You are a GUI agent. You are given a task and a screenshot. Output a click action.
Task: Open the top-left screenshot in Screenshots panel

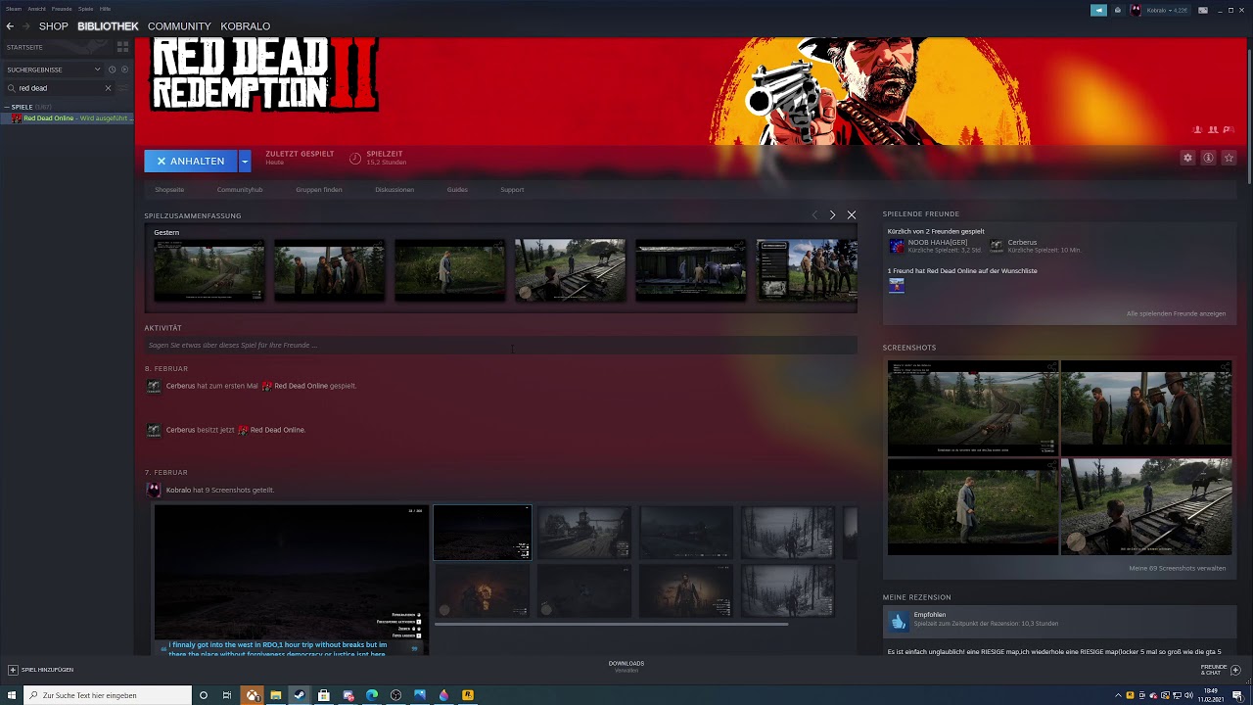973,408
